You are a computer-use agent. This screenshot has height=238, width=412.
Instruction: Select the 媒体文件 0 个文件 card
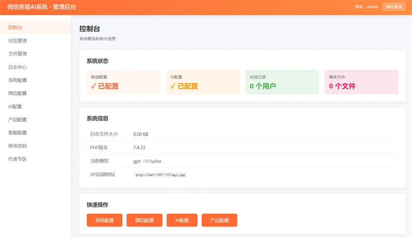point(362,82)
